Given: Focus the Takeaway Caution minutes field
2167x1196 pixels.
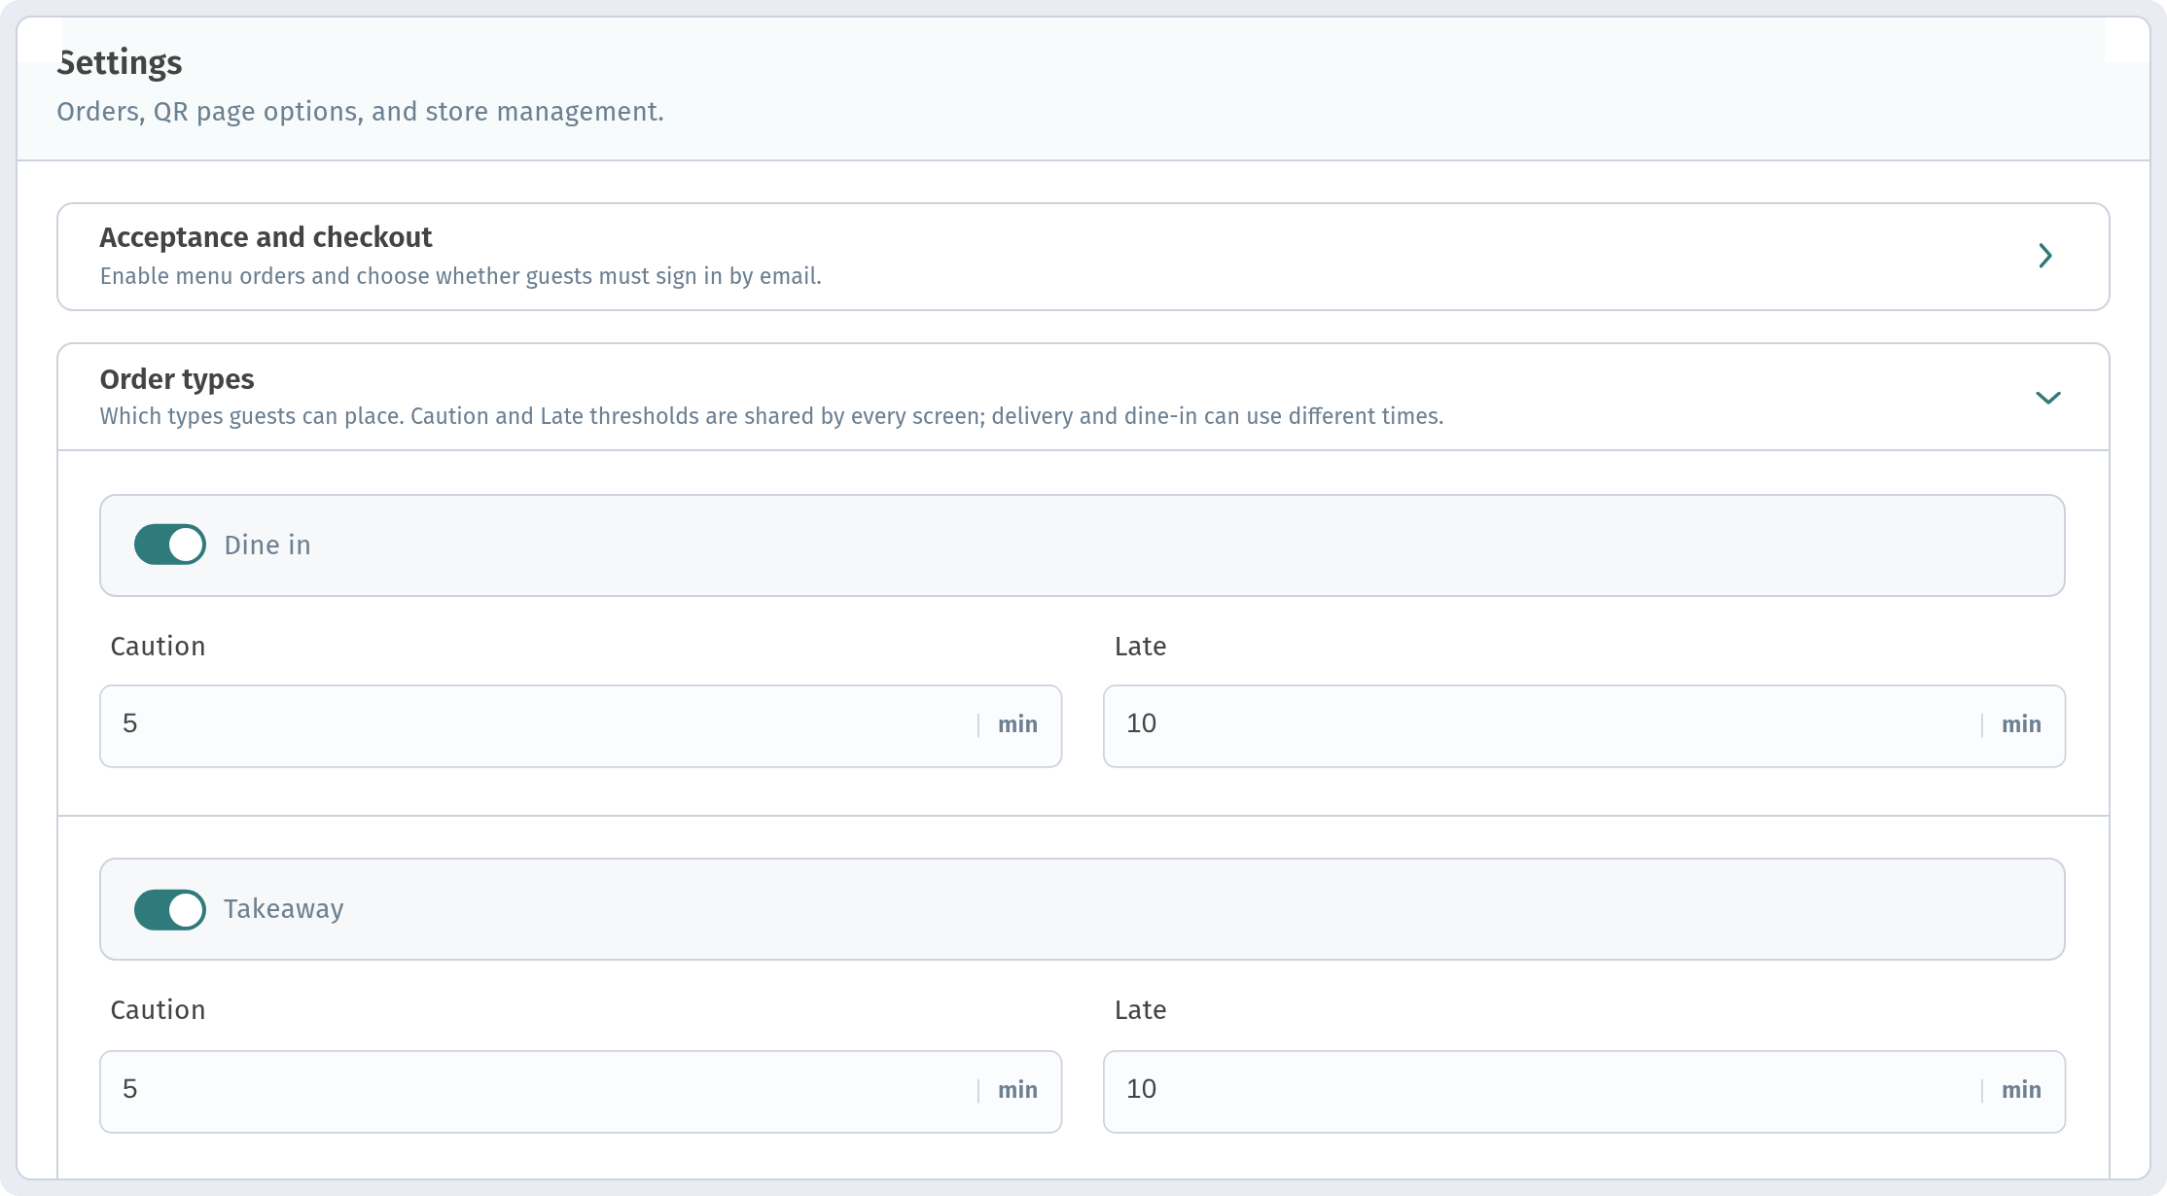Looking at the screenshot, I should click(581, 1091).
